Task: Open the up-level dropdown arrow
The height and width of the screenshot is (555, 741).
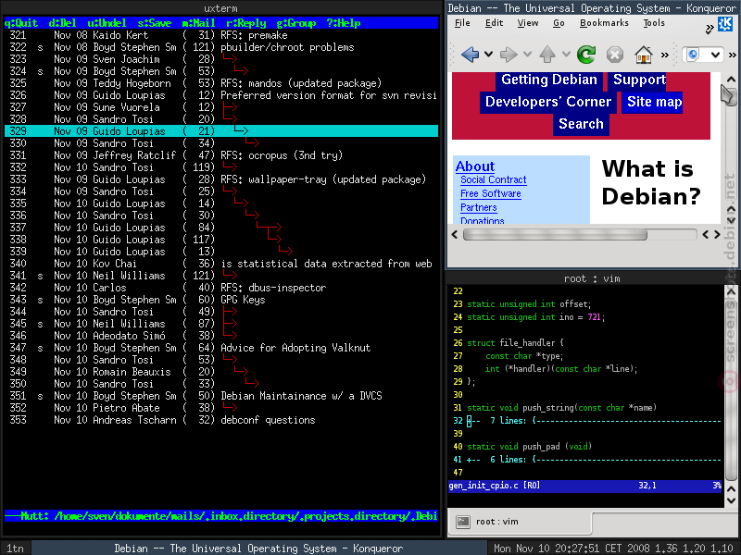Action: pos(566,55)
